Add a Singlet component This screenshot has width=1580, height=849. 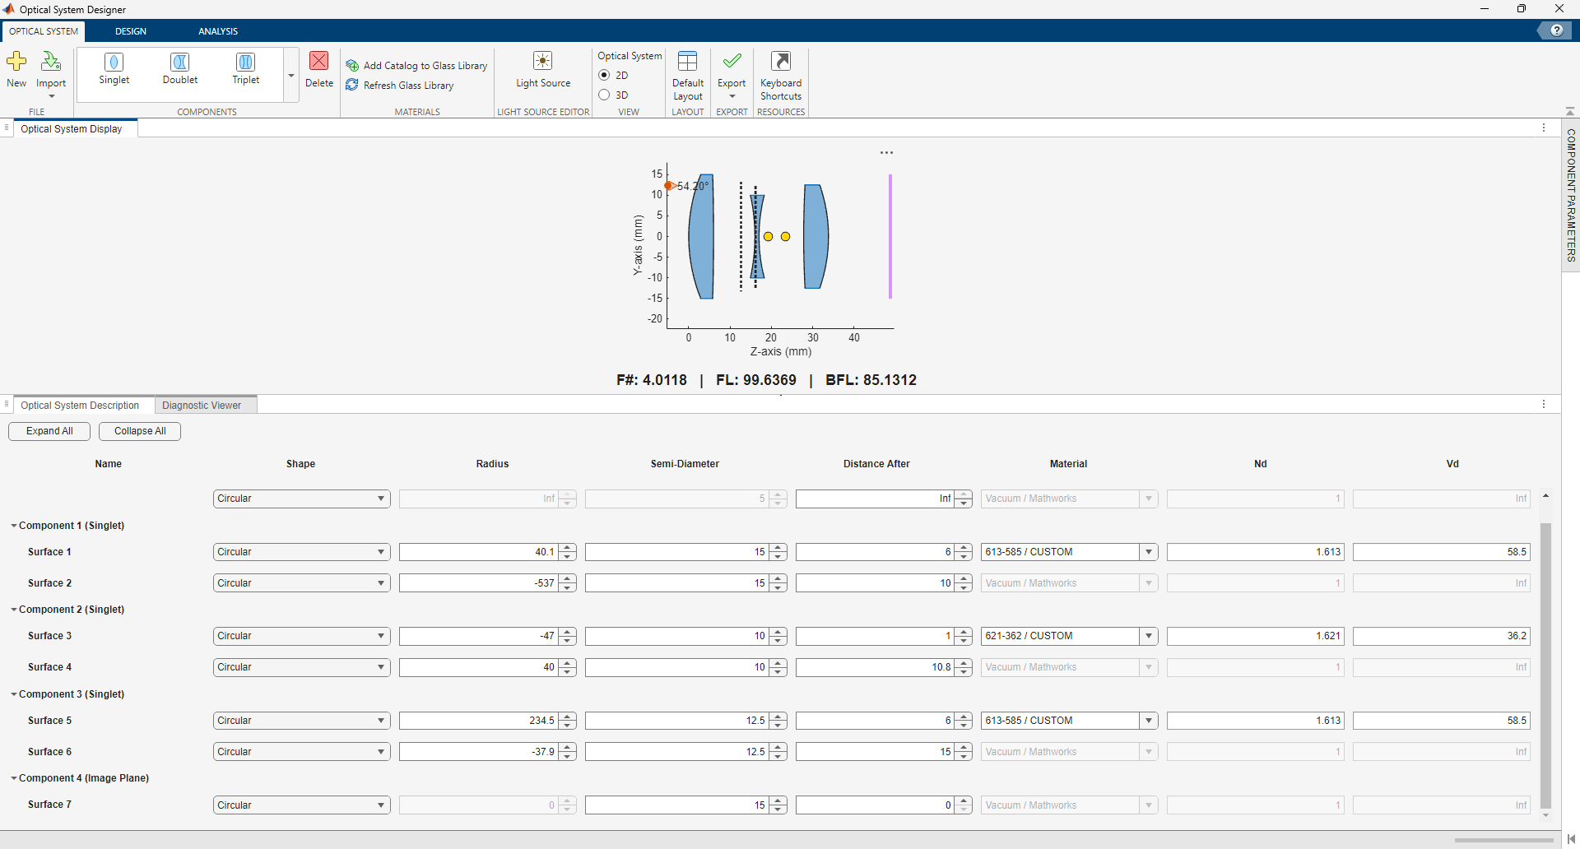point(114,70)
